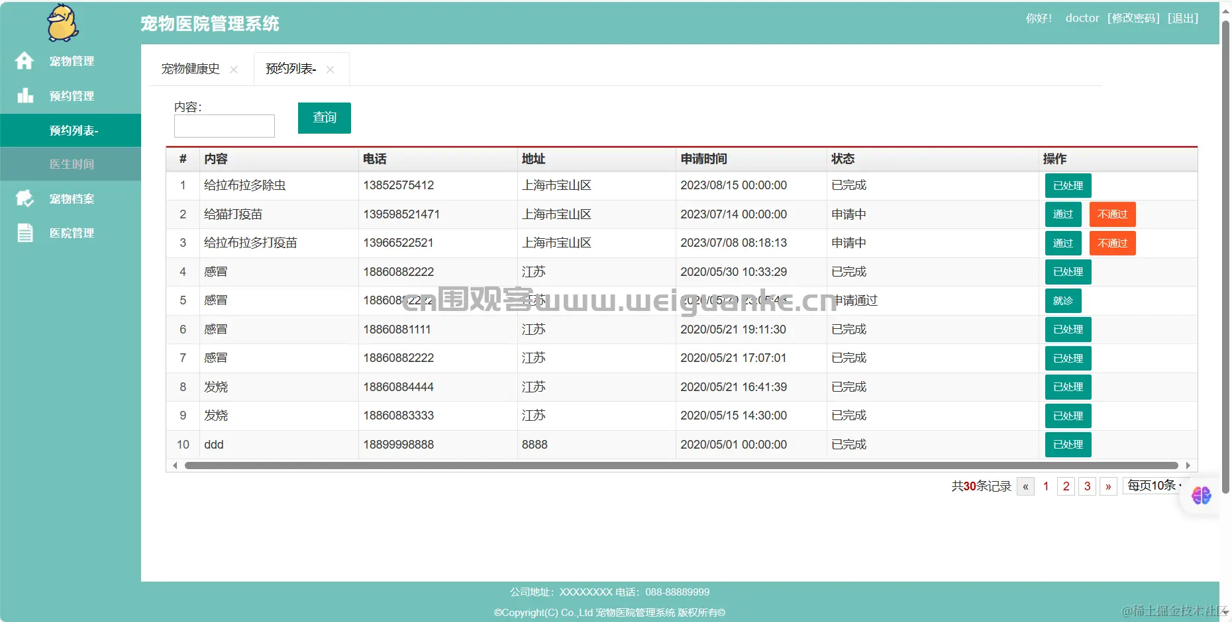Click 已处理 for 给拉布拉多除虫 row
This screenshot has width=1232, height=622.
coord(1068,186)
